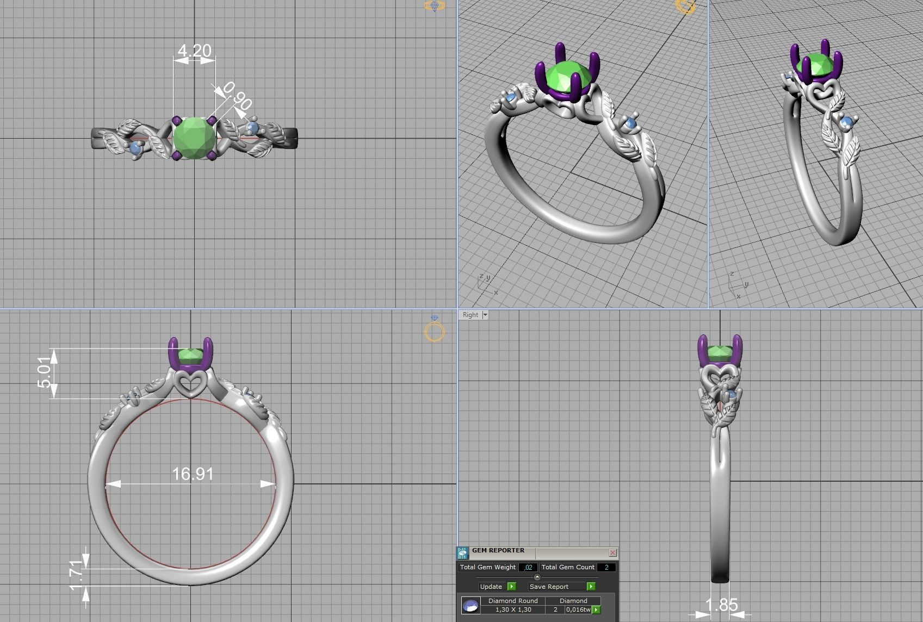
Task: Click the 16.91 inner diameter dimension
Action: [193, 474]
